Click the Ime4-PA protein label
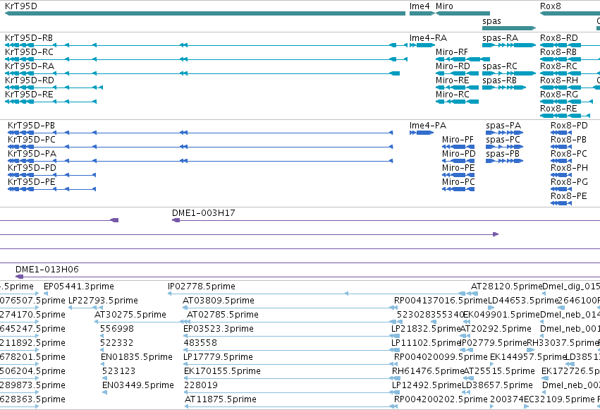This screenshot has width=600, height=410. pyautogui.click(x=428, y=126)
